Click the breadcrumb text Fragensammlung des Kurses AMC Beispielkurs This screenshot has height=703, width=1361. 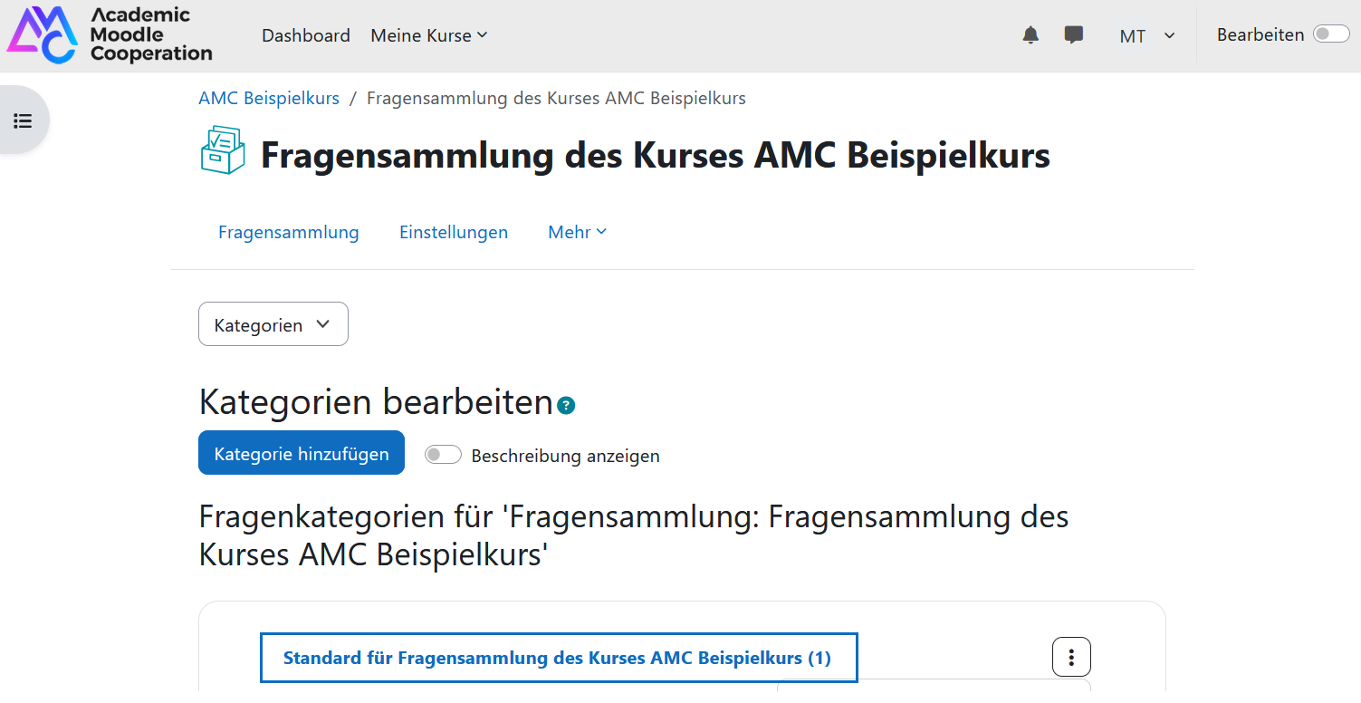(x=556, y=98)
